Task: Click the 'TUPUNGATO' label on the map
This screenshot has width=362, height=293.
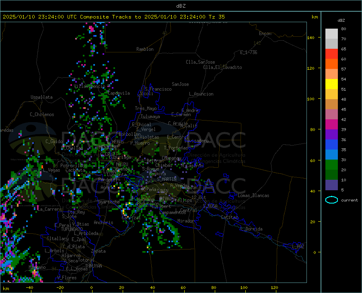Action: point(72,229)
